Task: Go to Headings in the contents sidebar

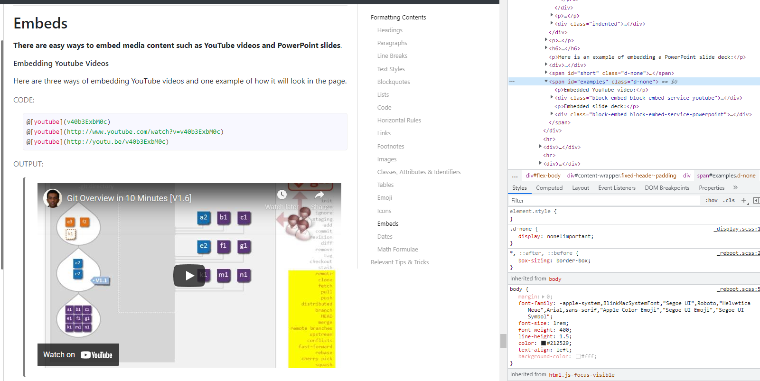Action: coord(390,30)
